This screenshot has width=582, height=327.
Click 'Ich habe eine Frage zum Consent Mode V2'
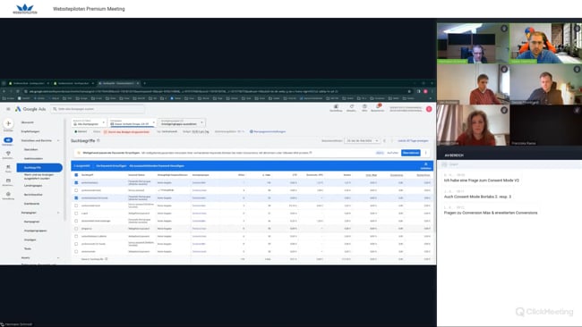pyautogui.click(x=482, y=180)
